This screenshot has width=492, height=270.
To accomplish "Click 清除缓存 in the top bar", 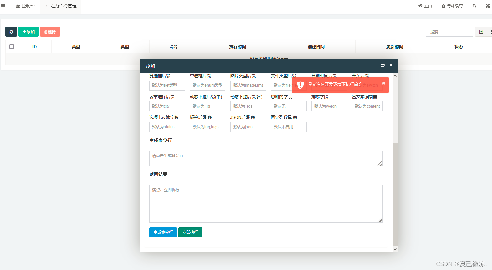I will click(x=452, y=6).
